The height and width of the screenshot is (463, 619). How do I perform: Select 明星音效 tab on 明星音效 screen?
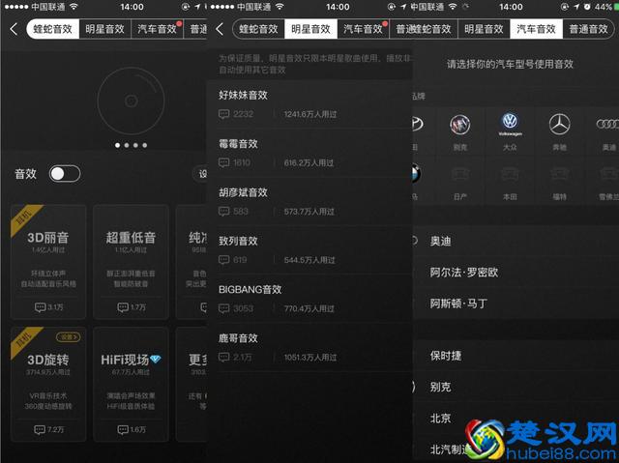311,29
